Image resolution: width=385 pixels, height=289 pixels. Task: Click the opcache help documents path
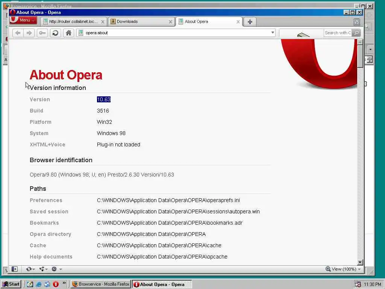click(x=162, y=257)
